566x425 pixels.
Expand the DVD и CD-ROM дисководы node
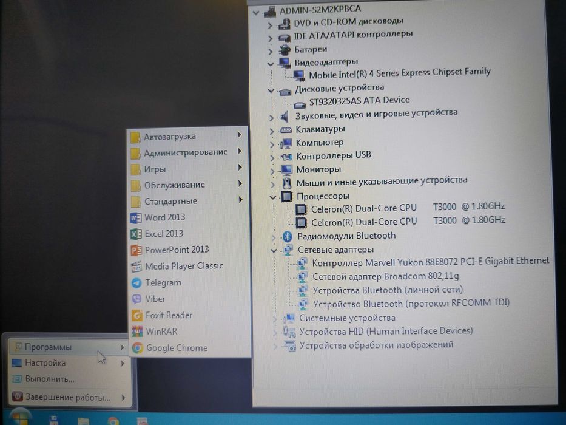coord(270,25)
